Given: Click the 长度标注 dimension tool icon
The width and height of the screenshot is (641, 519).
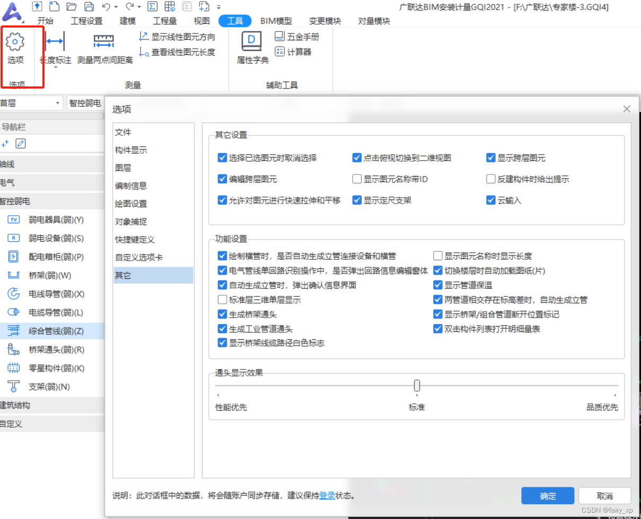Looking at the screenshot, I should tap(55, 40).
